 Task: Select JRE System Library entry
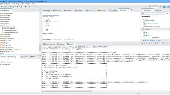11,49
